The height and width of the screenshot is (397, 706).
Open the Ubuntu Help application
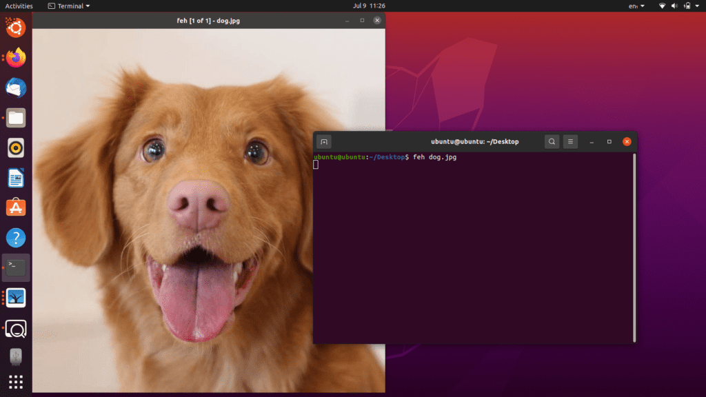click(x=15, y=237)
